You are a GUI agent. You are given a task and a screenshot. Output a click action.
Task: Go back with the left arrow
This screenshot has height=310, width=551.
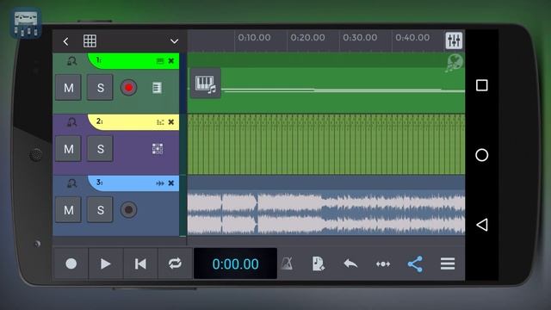(x=65, y=41)
